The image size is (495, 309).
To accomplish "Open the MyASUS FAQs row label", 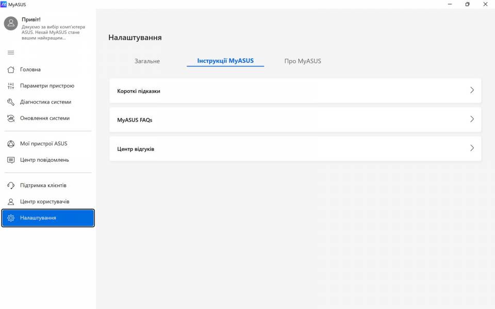I will click(135, 120).
